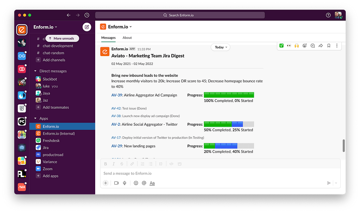Viewport: 360px width, 213px height.
Task: Toggle strikethrough formatting in composer
Action: point(122,164)
